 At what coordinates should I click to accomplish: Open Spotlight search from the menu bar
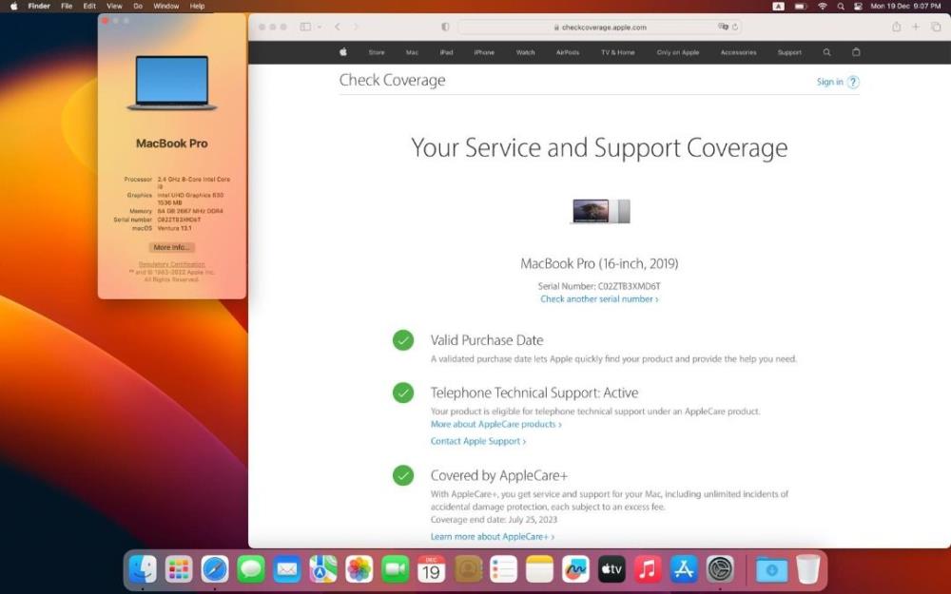coord(841,6)
